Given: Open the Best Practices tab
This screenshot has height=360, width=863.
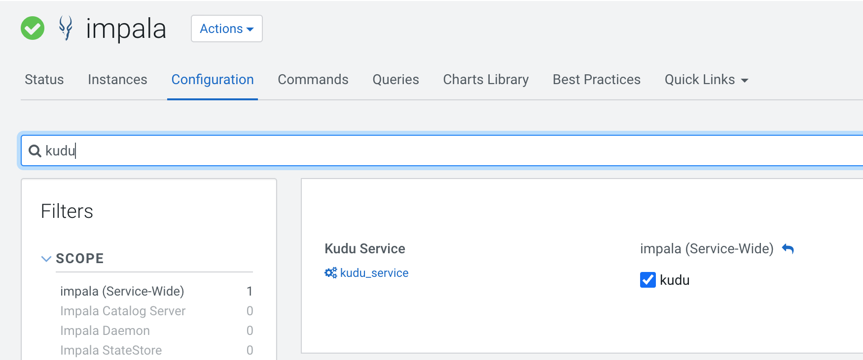Looking at the screenshot, I should (x=596, y=80).
